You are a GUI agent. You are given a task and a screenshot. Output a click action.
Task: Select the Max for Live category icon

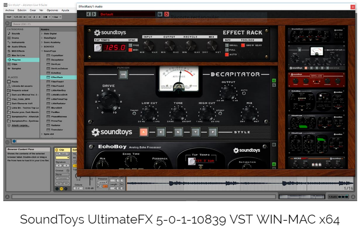click(x=9, y=55)
